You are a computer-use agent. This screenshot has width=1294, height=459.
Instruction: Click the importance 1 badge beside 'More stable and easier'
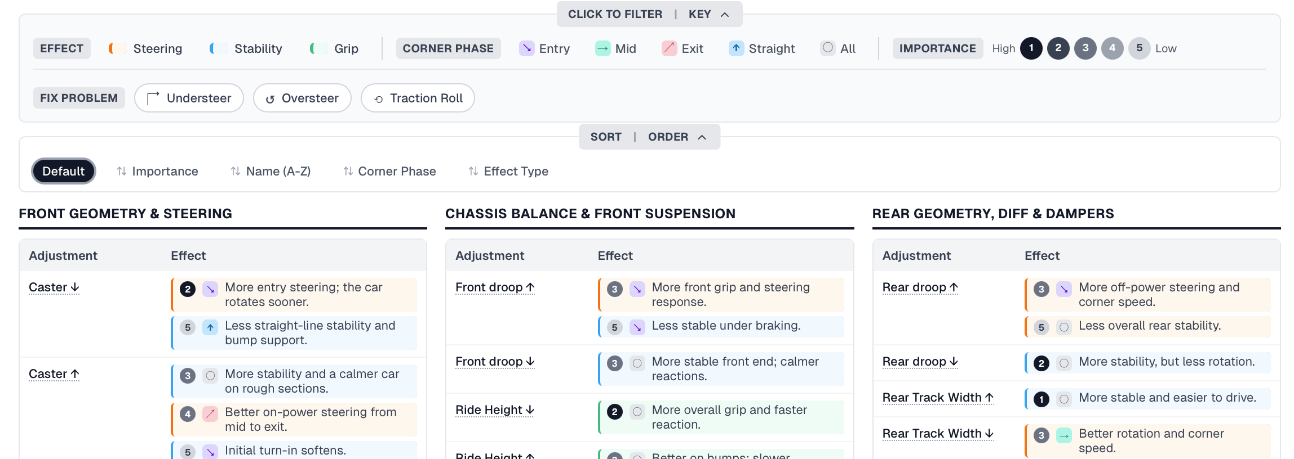(x=1042, y=399)
